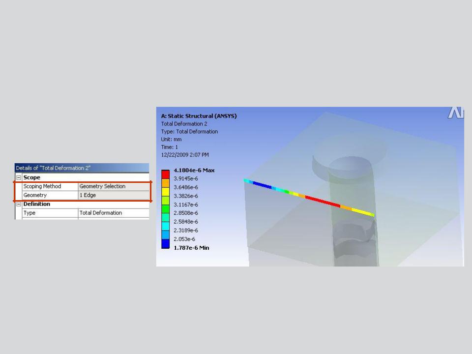Image resolution: width=472 pixels, height=354 pixels.
Task: Click the dark blue legend color band
Action: point(166,244)
